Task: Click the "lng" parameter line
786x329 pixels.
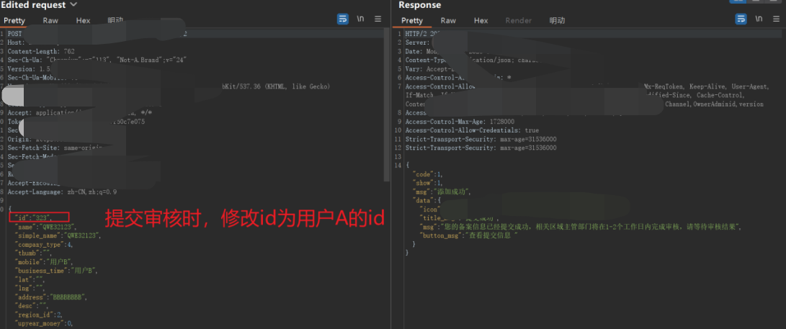Action: coord(29,288)
